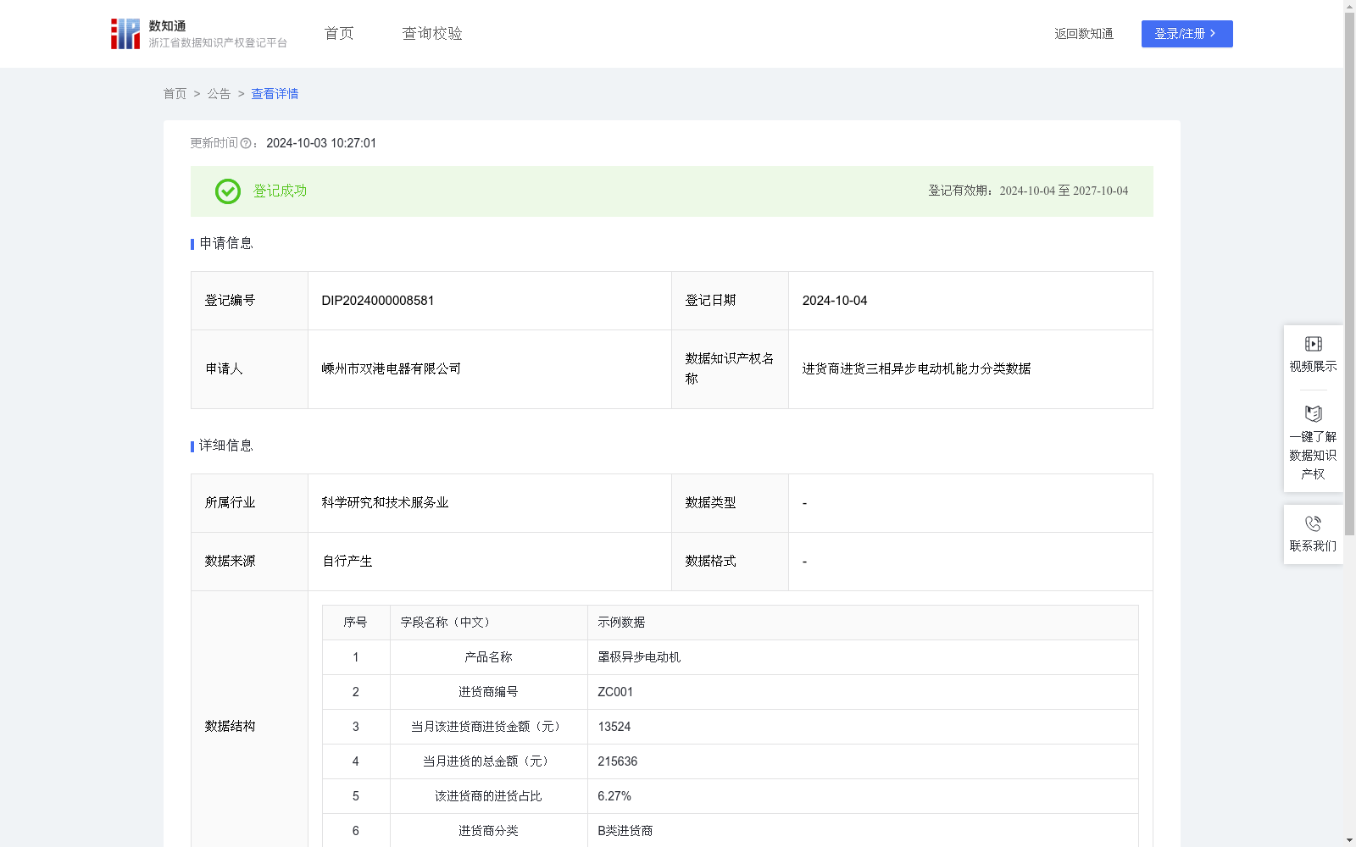Image resolution: width=1356 pixels, height=847 pixels.
Task: Click the green 登记成功 checkmark icon
Action: click(x=228, y=191)
